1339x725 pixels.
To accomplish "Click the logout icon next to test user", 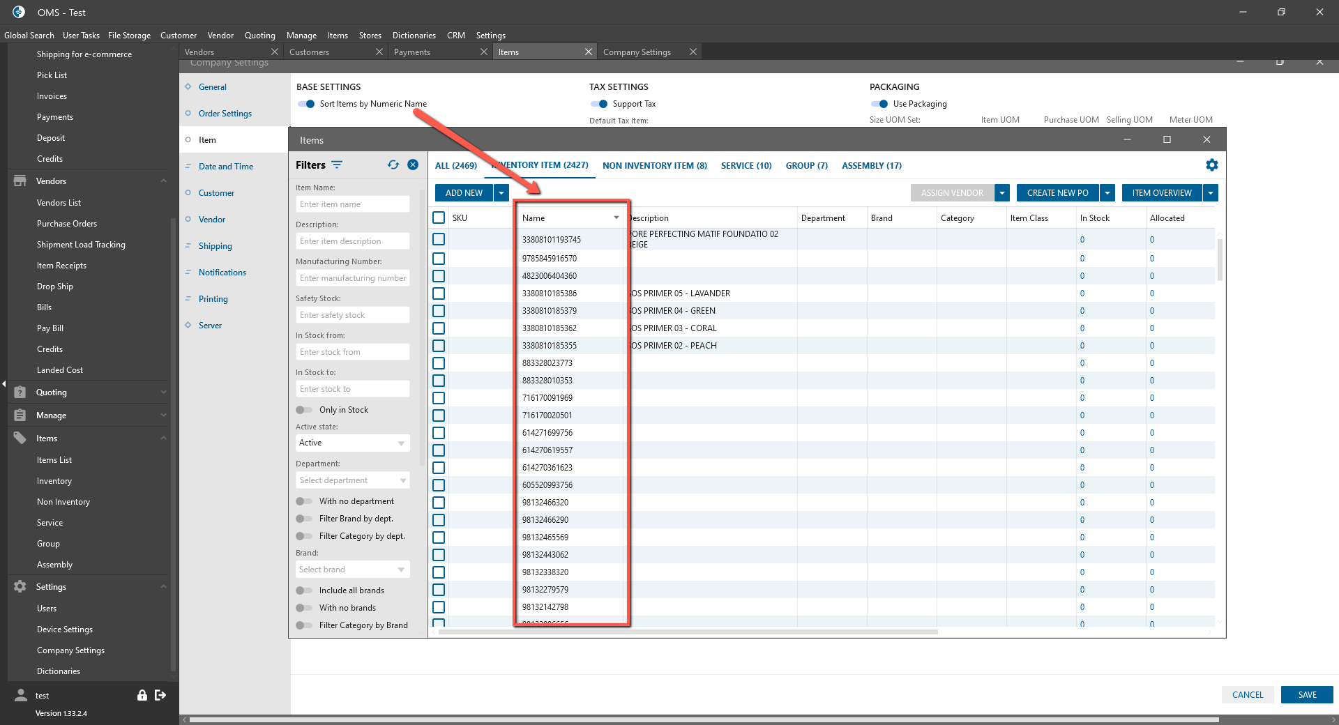I will (x=160, y=695).
